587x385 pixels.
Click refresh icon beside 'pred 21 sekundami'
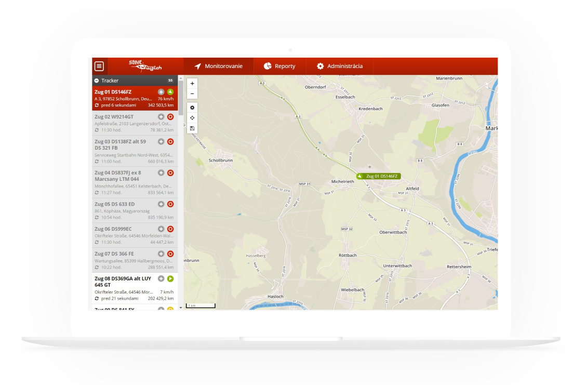pyautogui.click(x=97, y=298)
